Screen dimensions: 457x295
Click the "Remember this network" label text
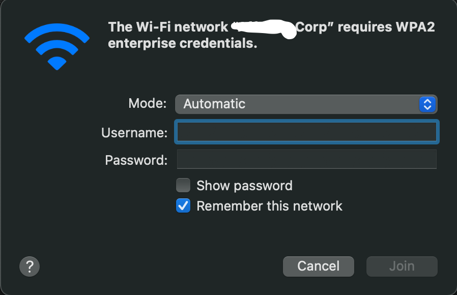(x=269, y=206)
